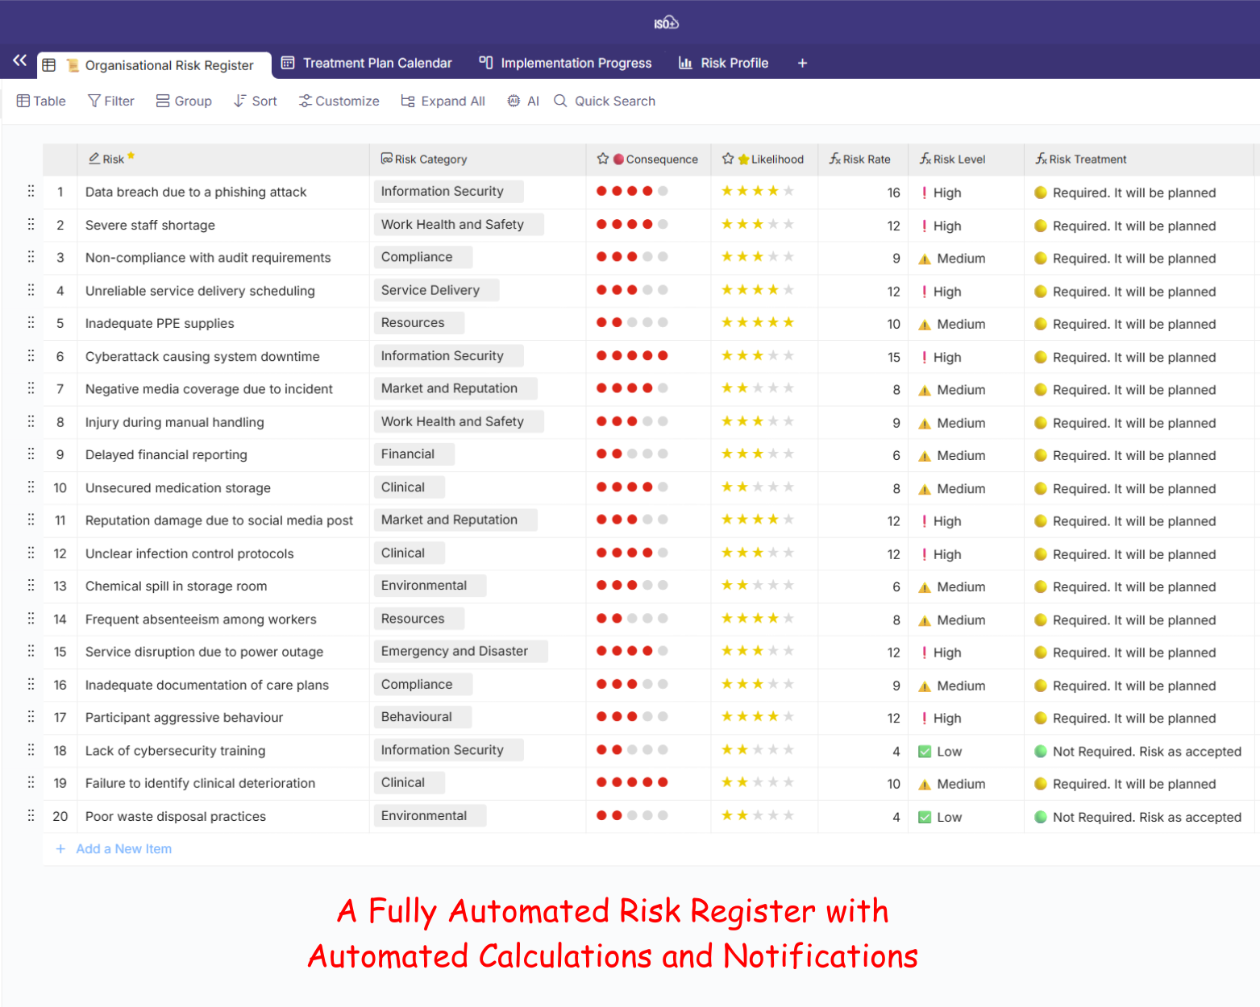Expand all rows with Expand All
The height and width of the screenshot is (1007, 1260).
click(x=443, y=101)
